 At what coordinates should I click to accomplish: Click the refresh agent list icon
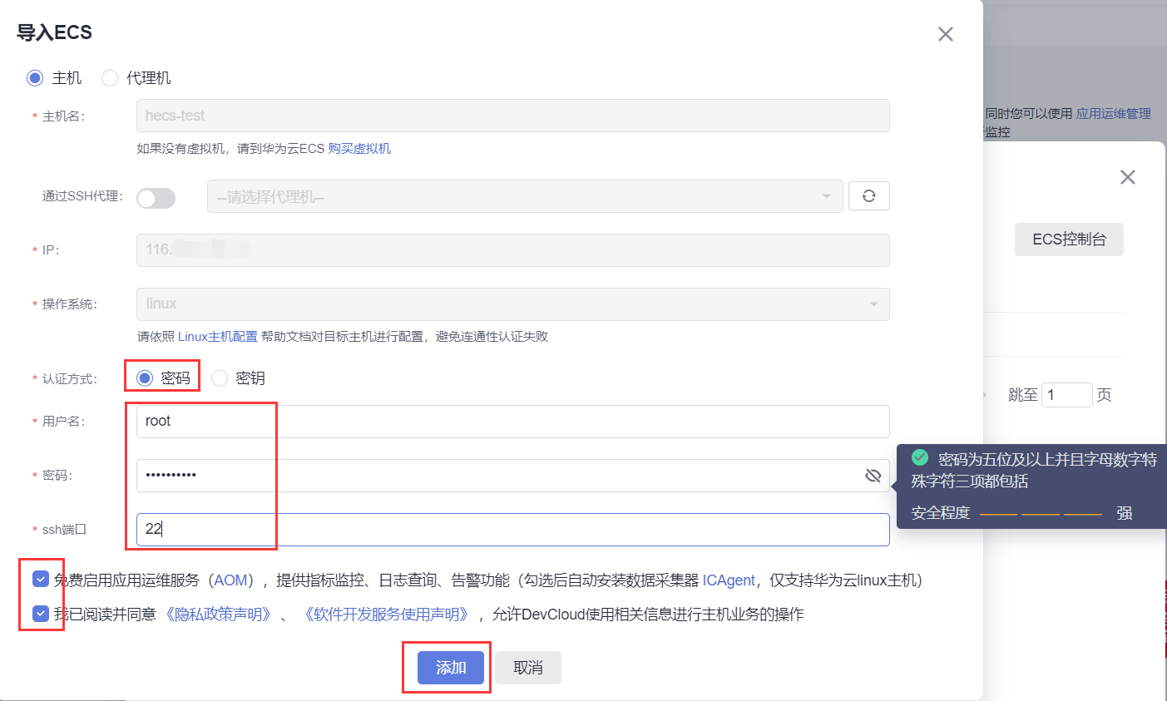[868, 195]
